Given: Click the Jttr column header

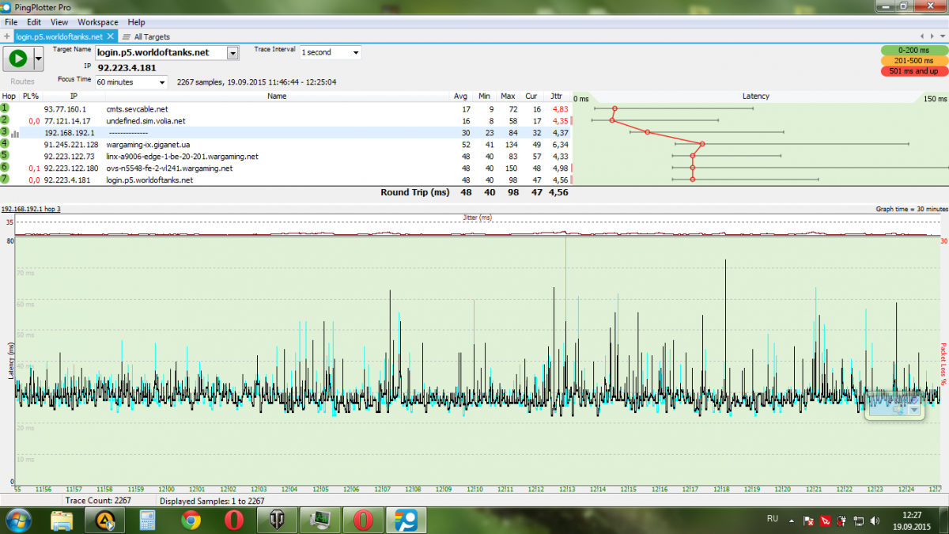Looking at the screenshot, I should [557, 97].
